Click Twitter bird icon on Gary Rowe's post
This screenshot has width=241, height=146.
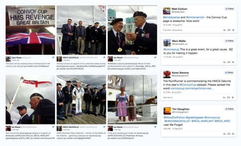click(x=53, y=57)
